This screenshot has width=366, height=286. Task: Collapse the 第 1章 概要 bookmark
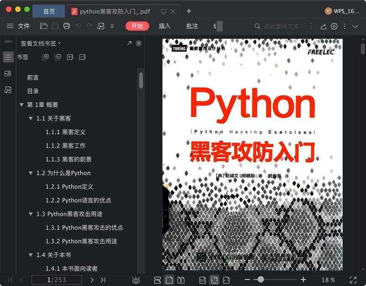[x=21, y=105]
